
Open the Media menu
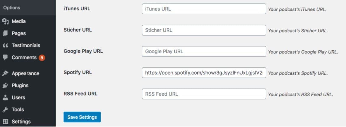click(19, 21)
